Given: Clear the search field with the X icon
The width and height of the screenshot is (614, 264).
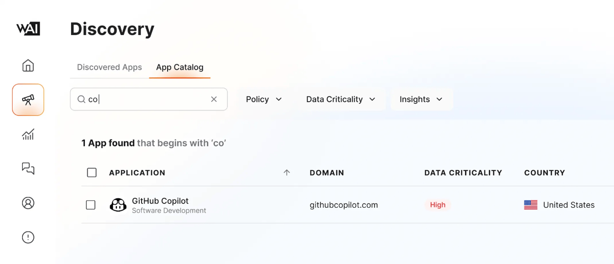Looking at the screenshot, I should pos(214,99).
